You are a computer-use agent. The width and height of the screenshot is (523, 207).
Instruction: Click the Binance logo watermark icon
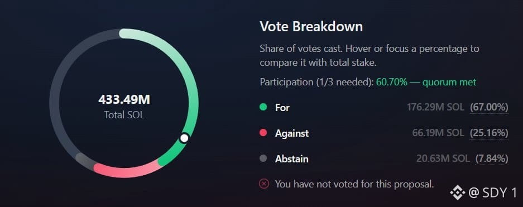tap(457, 192)
